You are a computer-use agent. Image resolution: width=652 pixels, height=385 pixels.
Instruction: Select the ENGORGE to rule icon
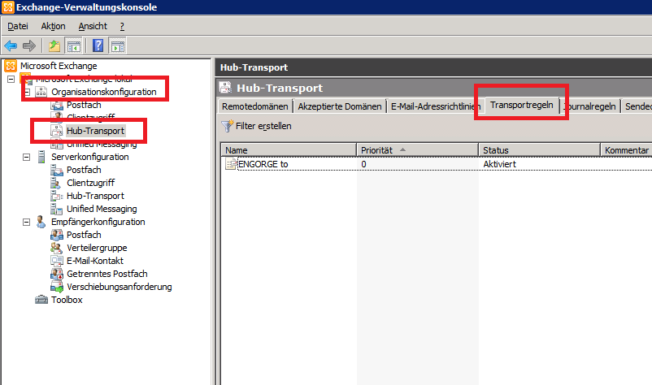[230, 164]
